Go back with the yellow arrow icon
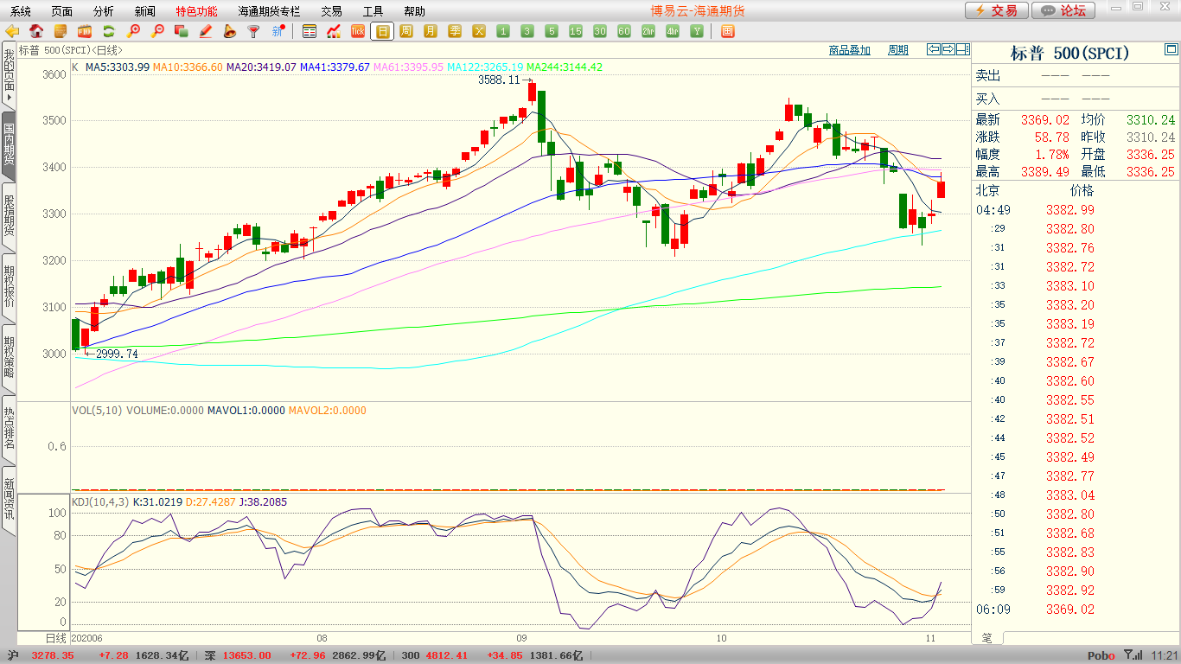The width and height of the screenshot is (1181, 664). 12,31
